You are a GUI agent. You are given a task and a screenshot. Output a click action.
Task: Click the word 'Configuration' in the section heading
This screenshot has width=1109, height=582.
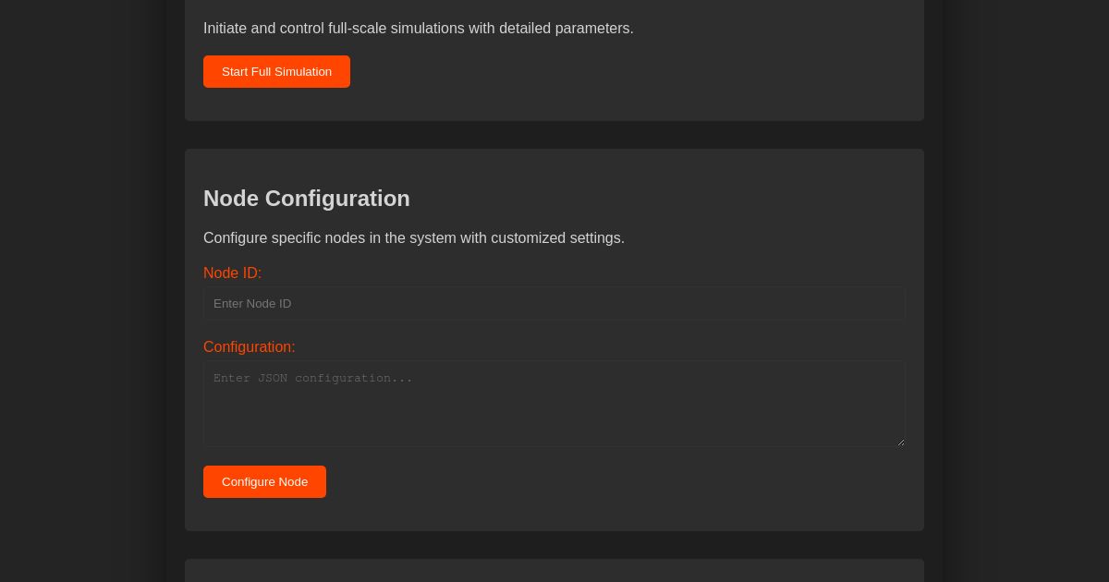click(x=337, y=199)
